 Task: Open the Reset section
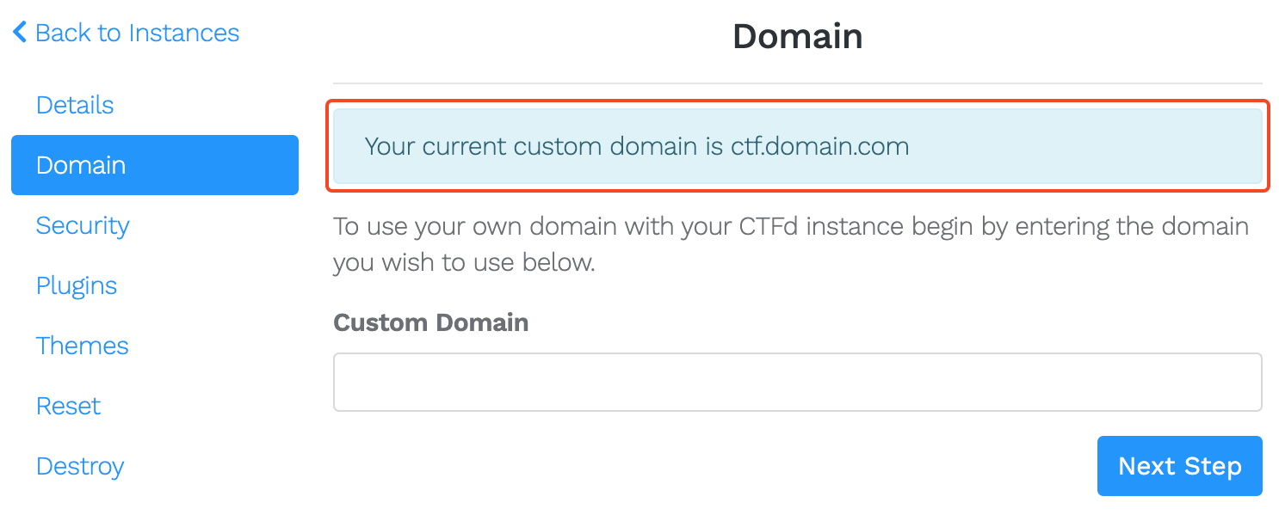(x=69, y=406)
